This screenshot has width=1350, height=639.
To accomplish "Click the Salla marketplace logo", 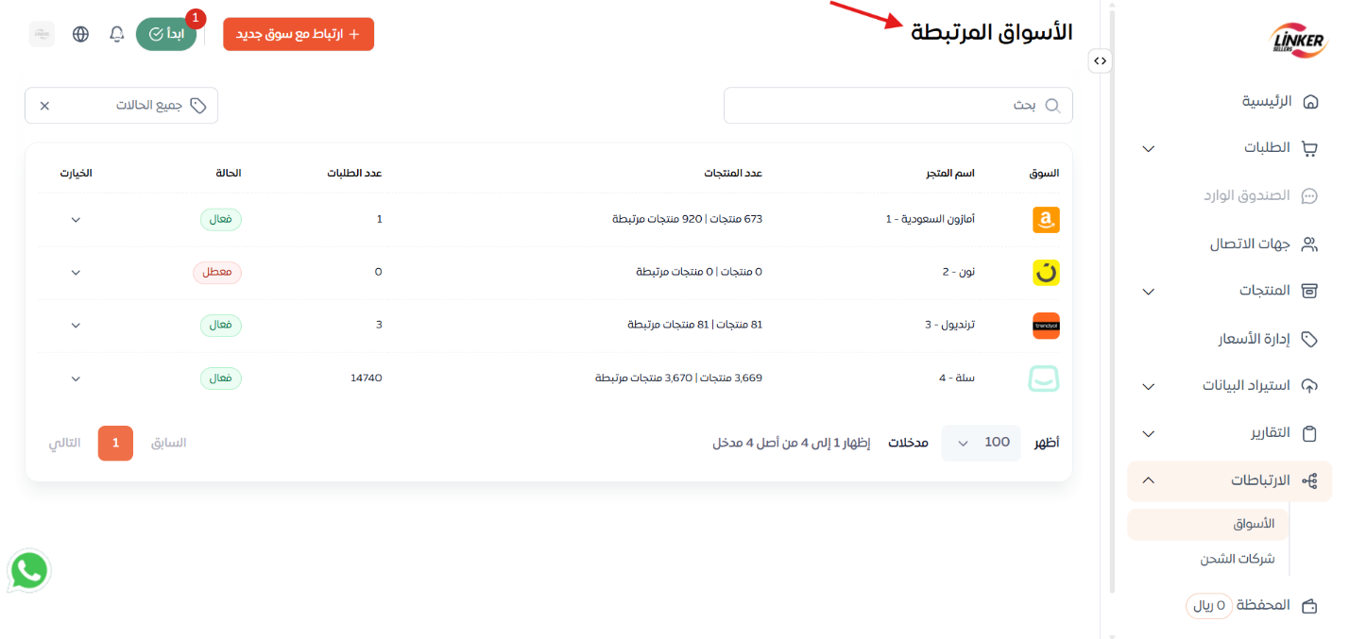I will [x=1044, y=378].
